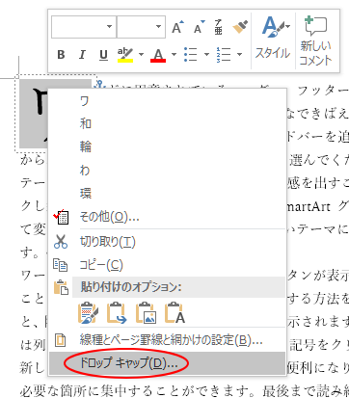Open ドロップ キャップ(D)... dialog

pos(167,363)
